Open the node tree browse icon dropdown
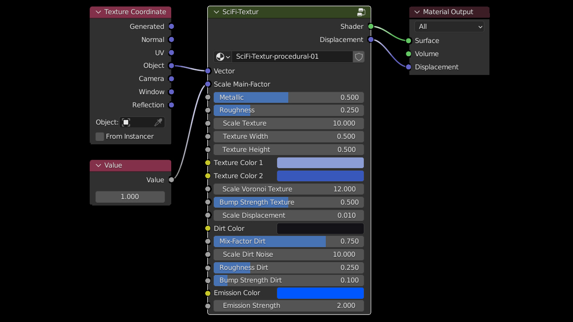Viewport: 573px width, 322px height. pos(222,57)
